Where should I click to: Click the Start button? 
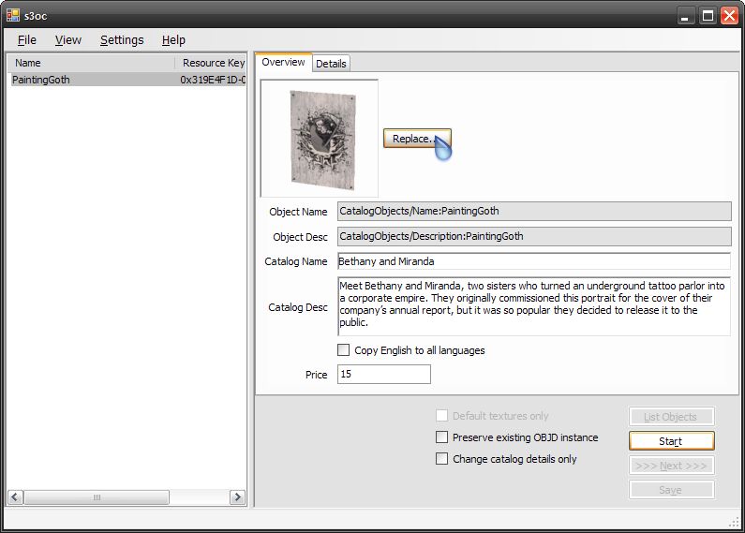tap(671, 441)
